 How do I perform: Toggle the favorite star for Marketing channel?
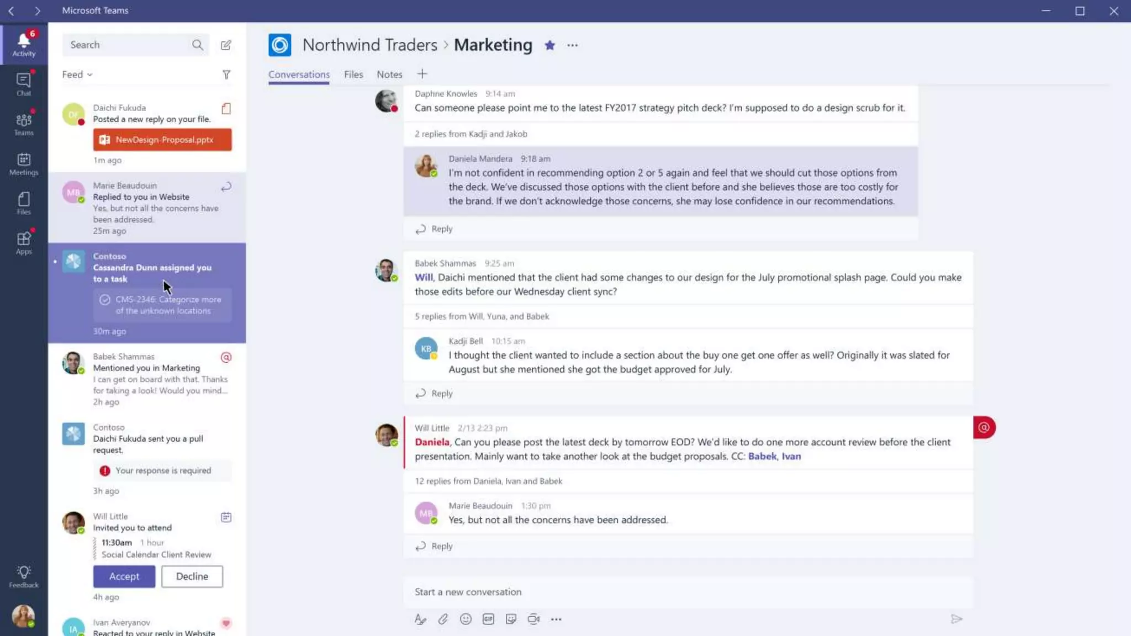549,45
